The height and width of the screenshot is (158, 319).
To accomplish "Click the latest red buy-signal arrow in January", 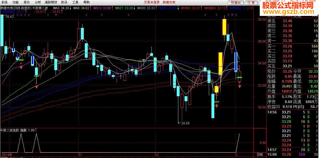I will 240,86.
